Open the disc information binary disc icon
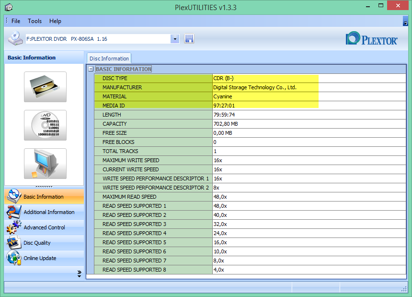The width and height of the screenshot is (412, 297). (45, 125)
